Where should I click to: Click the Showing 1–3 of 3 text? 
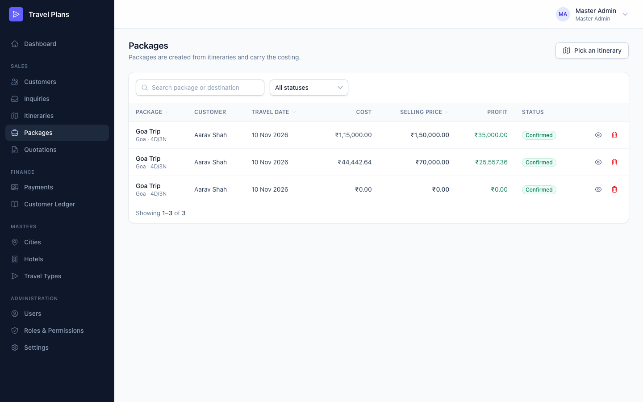tap(161, 213)
